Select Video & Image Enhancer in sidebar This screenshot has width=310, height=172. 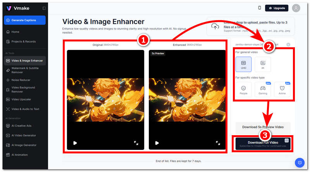click(x=25, y=60)
